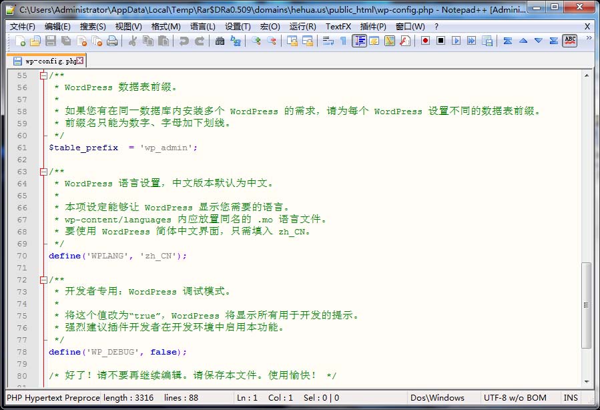
Task: Collapse the comment block at line 55
Action: pos(43,75)
